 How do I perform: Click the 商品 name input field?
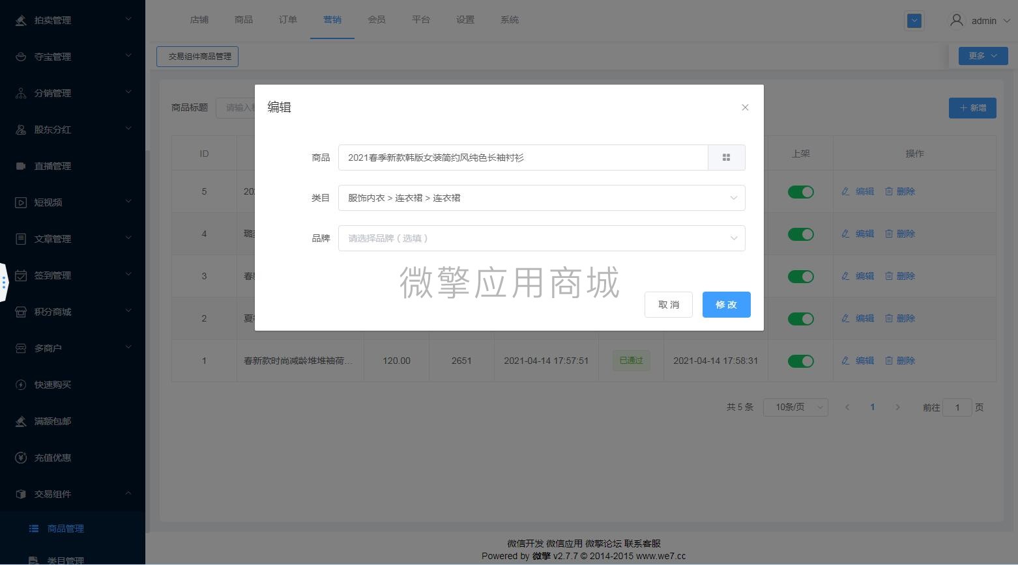(x=523, y=158)
